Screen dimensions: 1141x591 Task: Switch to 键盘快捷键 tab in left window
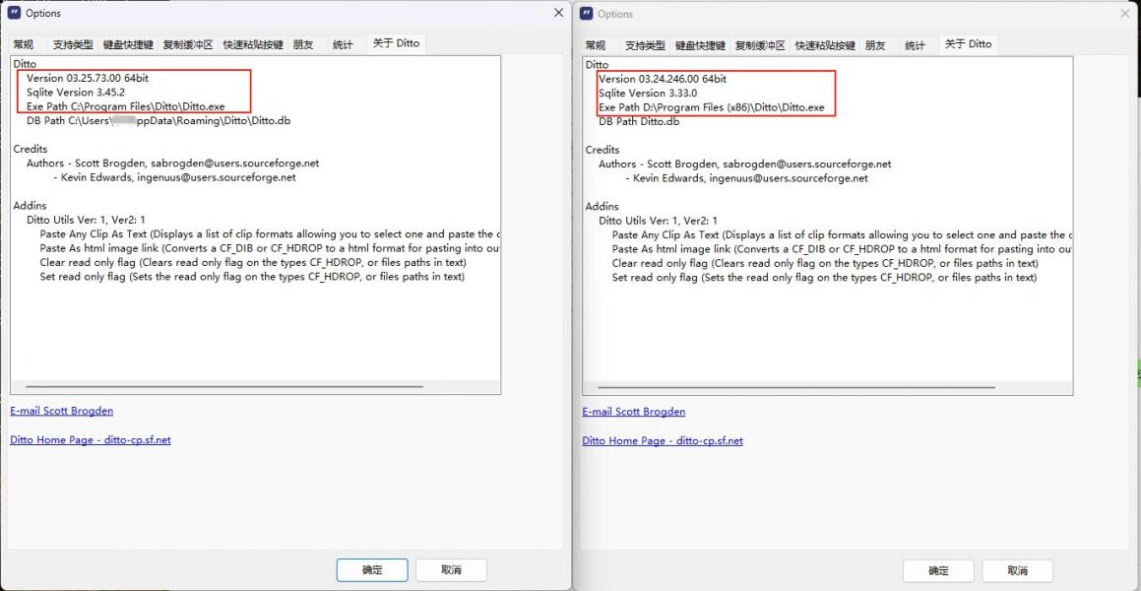tap(128, 45)
